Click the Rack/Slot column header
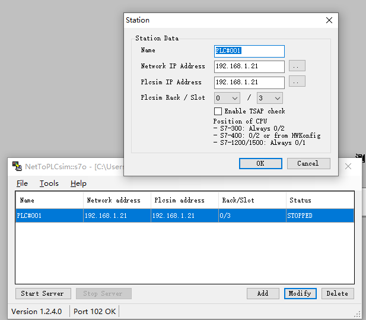Image resolution: width=366 pixels, height=320 pixels. [x=252, y=200]
